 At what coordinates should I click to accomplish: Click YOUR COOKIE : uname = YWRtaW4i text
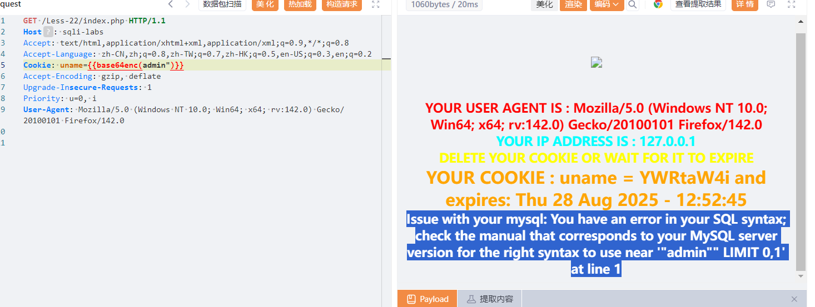tap(596, 188)
